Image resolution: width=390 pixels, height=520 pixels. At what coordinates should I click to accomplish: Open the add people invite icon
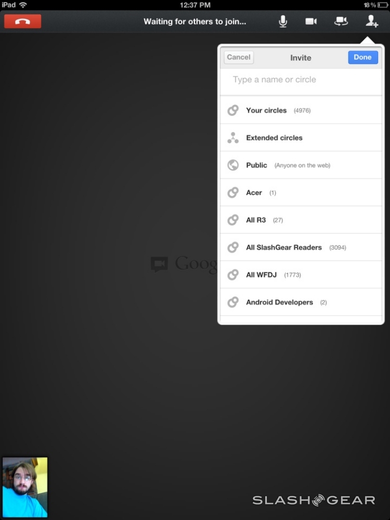(x=372, y=21)
